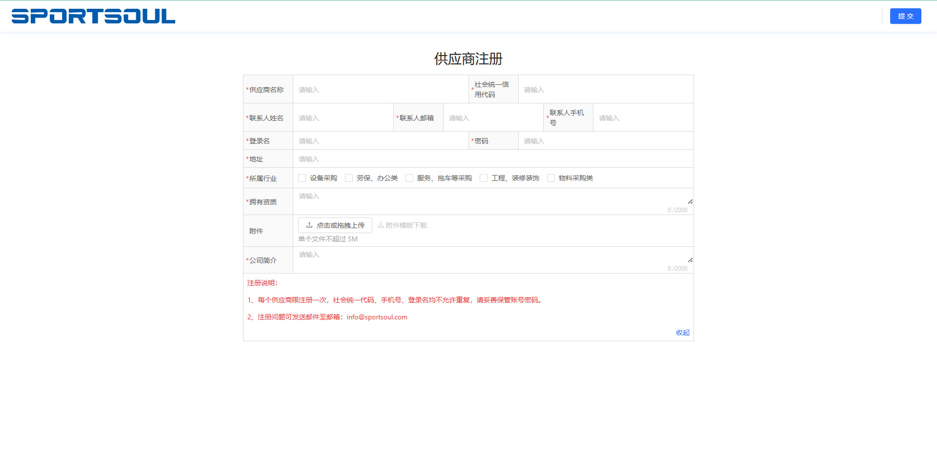Click the 地址 address input field
Screen dimensions: 937x452
493,158
